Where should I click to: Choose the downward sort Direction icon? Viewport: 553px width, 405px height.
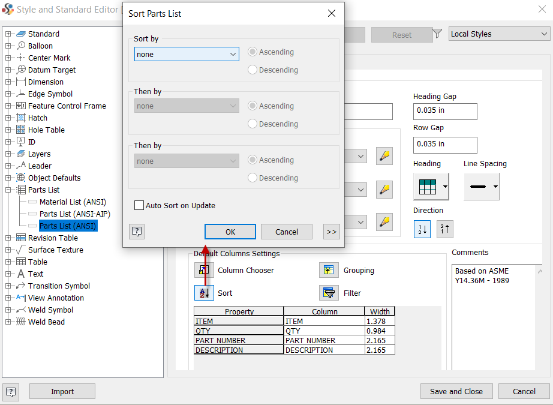coord(422,229)
